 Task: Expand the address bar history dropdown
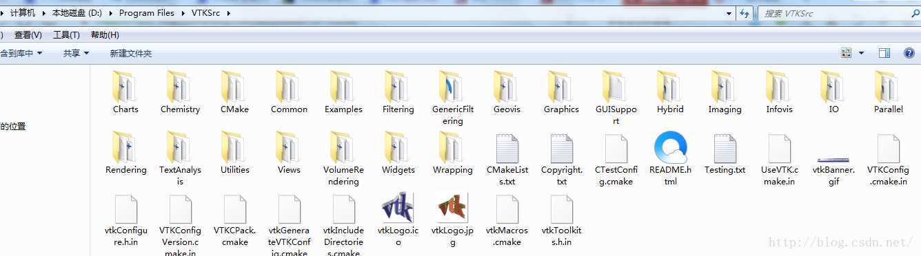[729, 13]
